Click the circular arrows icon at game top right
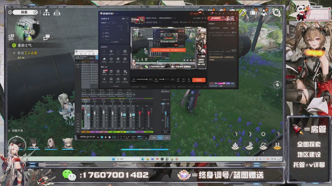Viewport: 332px width, 186px height. pos(276,12)
